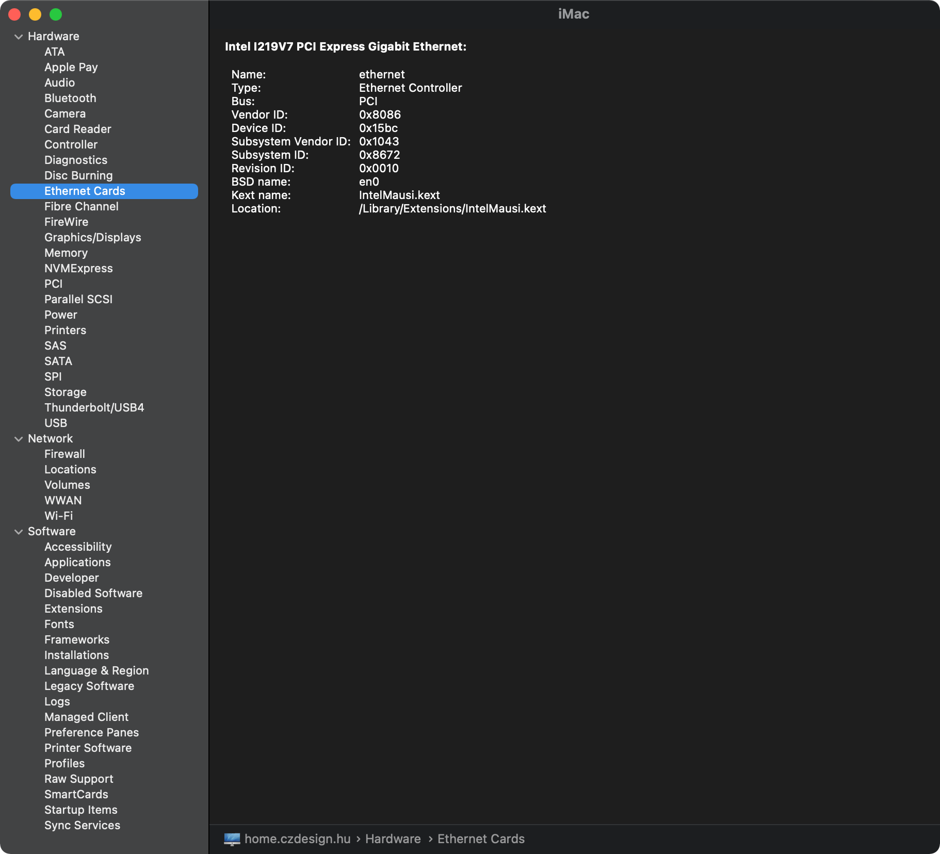Show Power information
The image size is (940, 854).
click(x=61, y=315)
